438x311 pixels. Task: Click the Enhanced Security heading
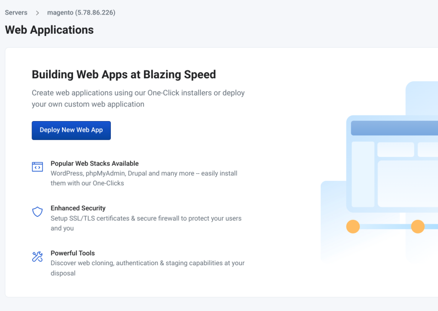click(x=78, y=208)
